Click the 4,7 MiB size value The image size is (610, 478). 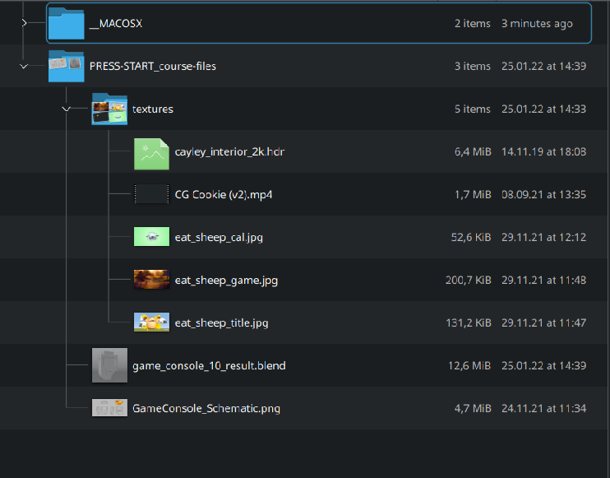(x=473, y=409)
